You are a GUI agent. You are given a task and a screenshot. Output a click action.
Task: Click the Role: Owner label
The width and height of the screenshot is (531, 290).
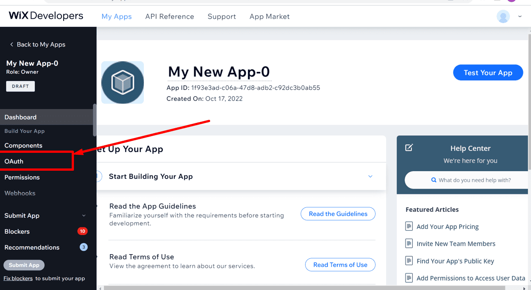[x=22, y=72]
